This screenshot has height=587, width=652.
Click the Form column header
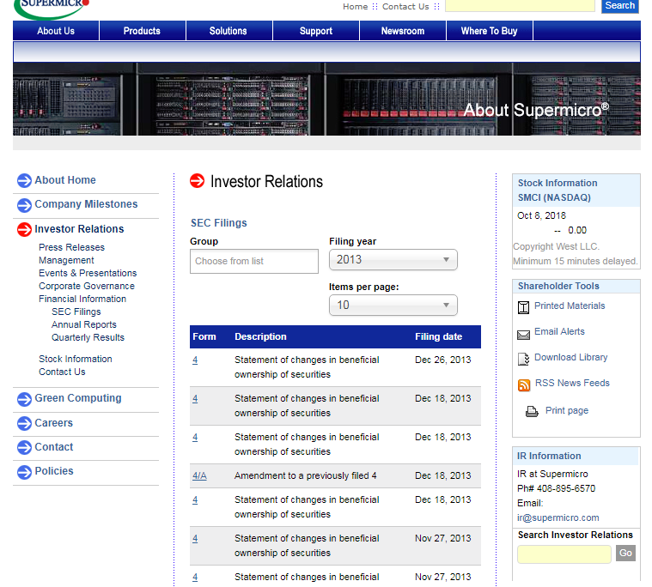[204, 337]
